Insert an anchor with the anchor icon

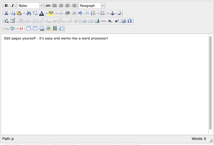112,13
